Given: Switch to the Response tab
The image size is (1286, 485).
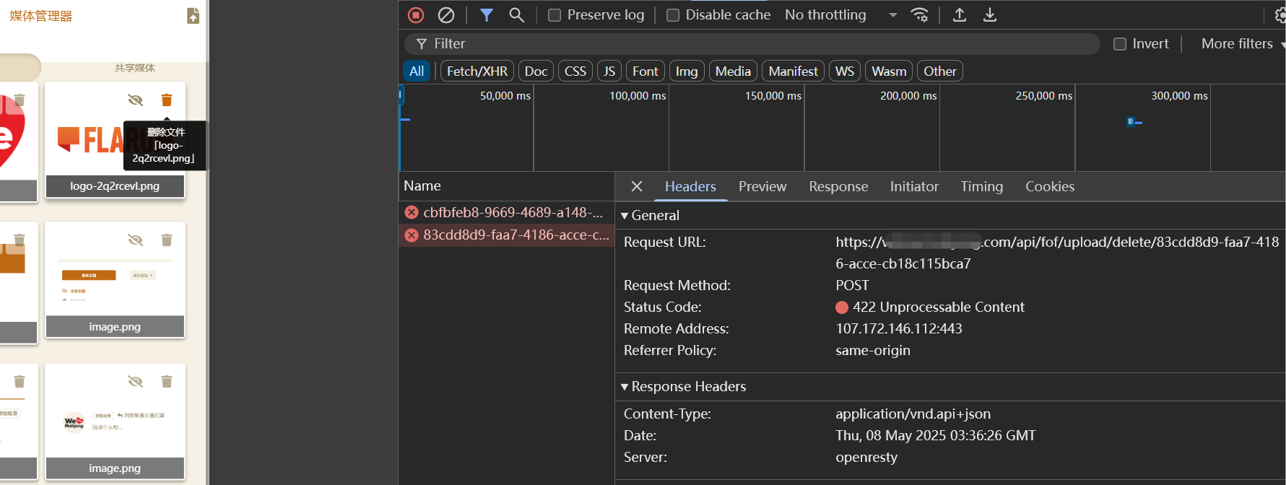Looking at the screenshot, I should tap(838, 186).
